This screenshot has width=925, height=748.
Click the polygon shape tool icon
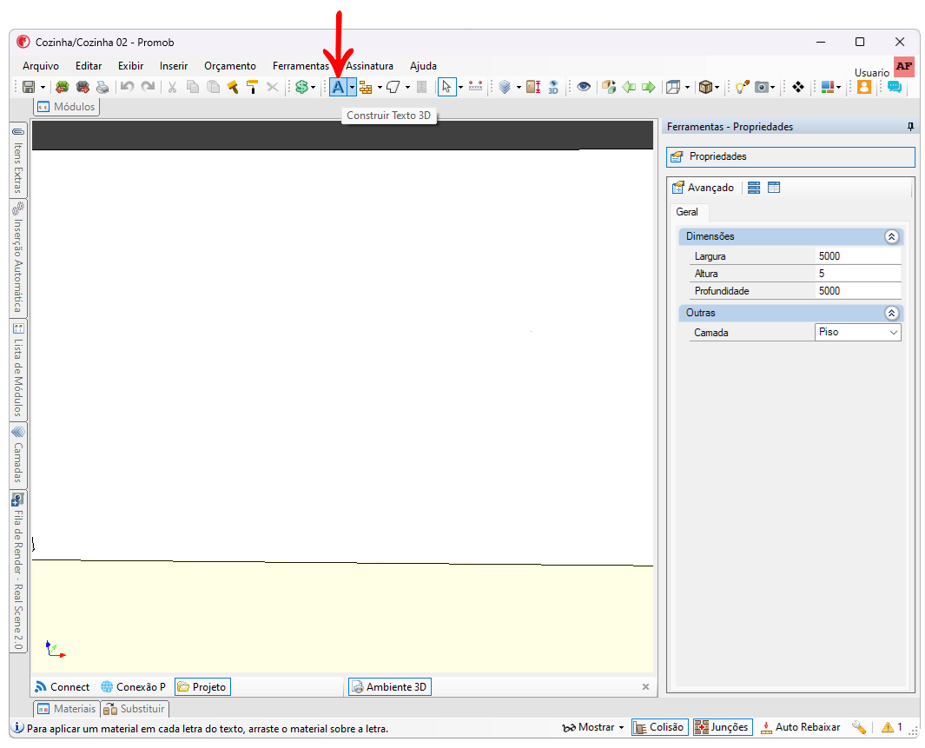click(x=393, y=87)
